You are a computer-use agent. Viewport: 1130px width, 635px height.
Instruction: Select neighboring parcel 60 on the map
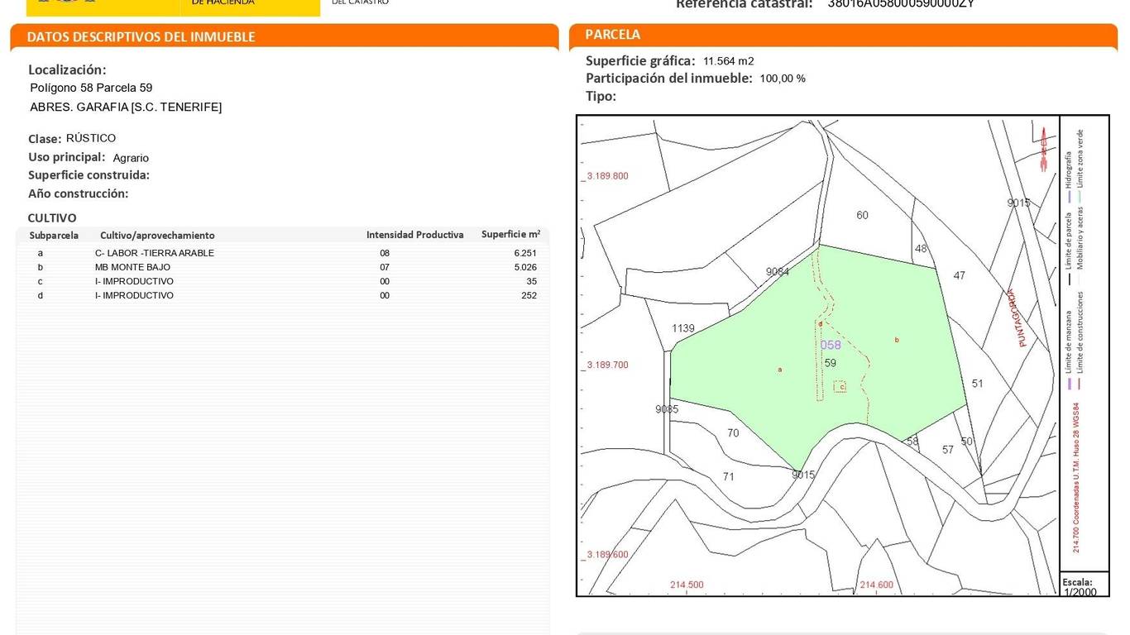pyautogui.click(x=862, y=215)
